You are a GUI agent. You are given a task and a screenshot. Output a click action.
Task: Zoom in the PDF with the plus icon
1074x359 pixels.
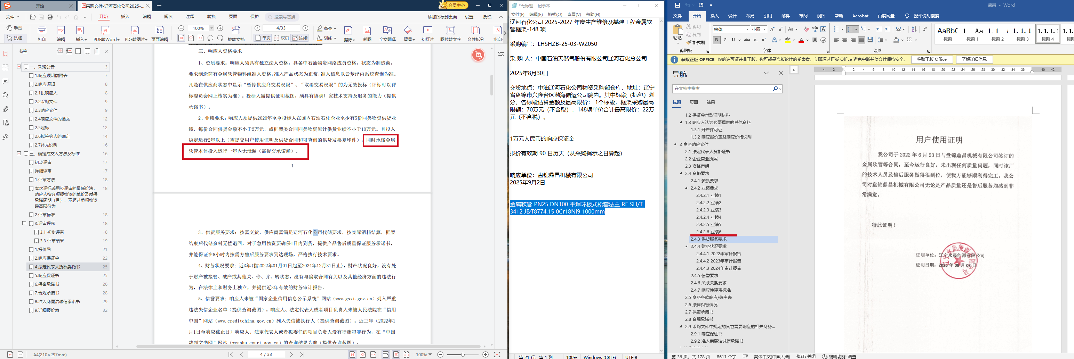coord(220,28)
